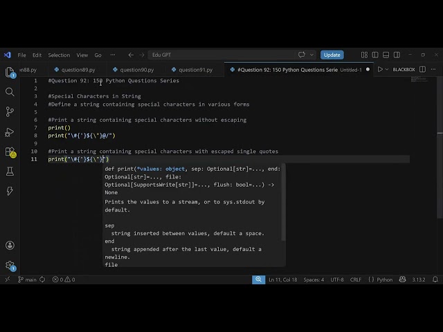
Task: Open editor More Actions ellipsis
Action: (433, 69)
